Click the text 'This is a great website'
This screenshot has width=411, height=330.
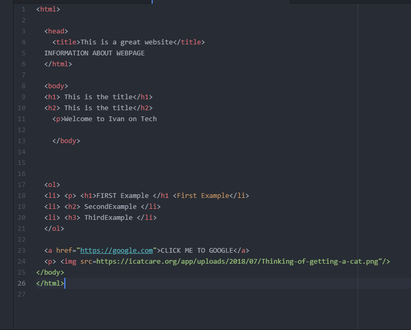click(x=127, y=42)
